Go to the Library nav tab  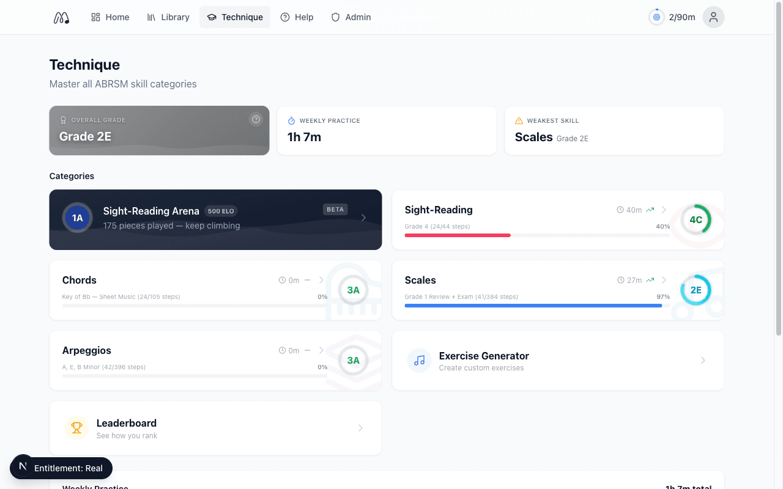pos(168,17)
